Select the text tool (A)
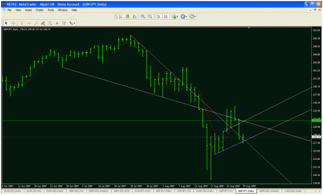The image size is (323, 195). coord(57,23)
